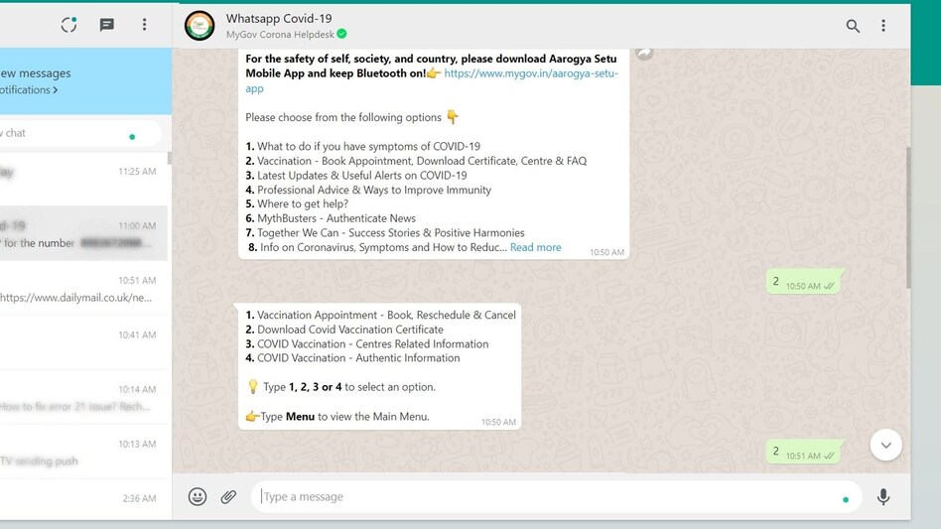
Task: Click "Where to get help?" option text
Action: point(303,203)
